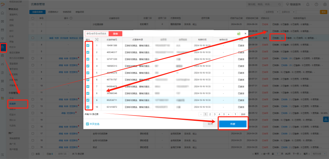This screenshot has height=159, width=329.
Task: Click the user avatar icon in the top bar
Action: [x=324, y=4]
